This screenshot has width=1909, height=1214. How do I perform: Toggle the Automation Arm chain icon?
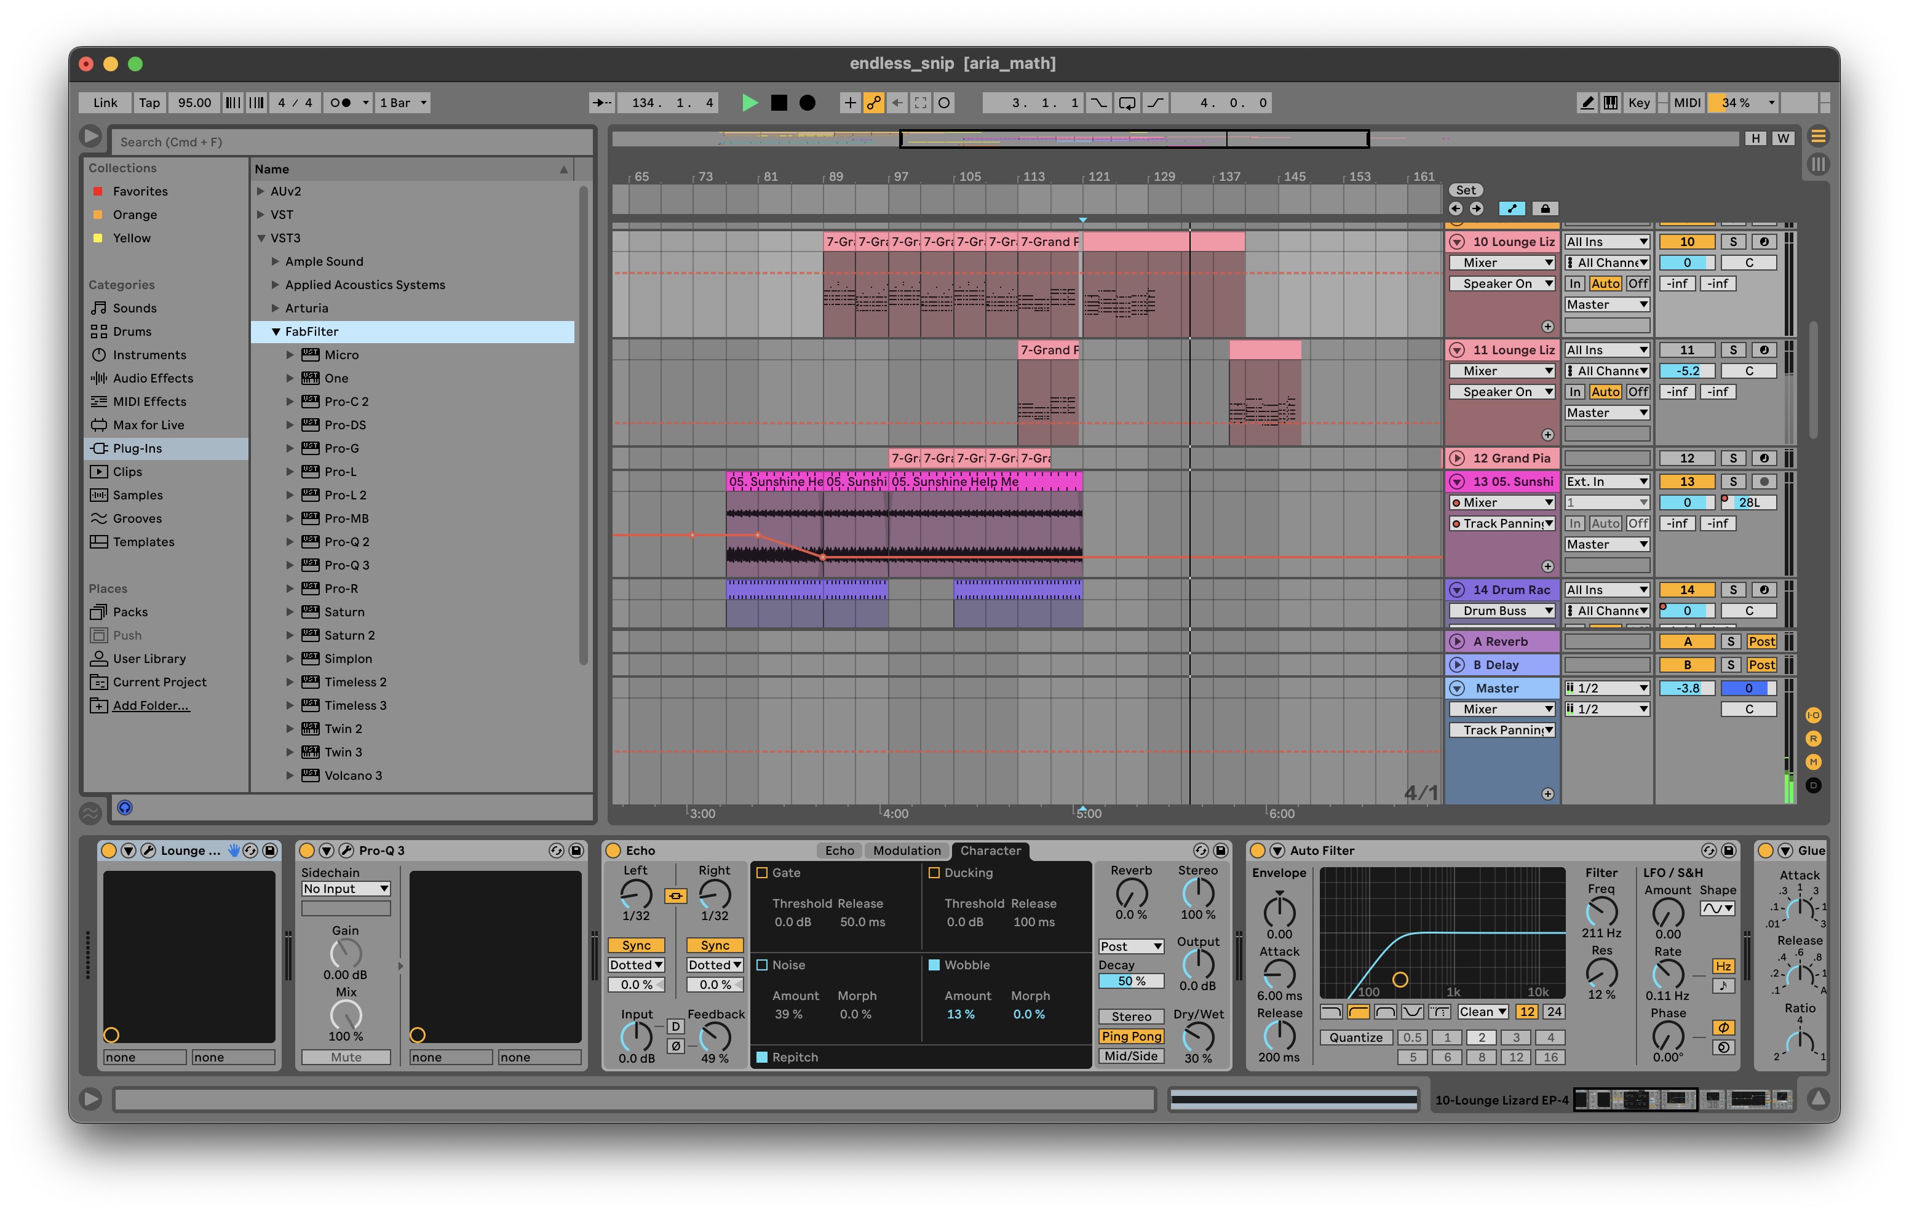tap(873, 102)
